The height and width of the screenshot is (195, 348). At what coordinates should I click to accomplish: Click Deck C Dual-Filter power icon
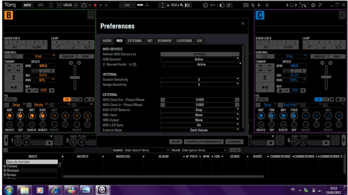[x=280, y=105]
